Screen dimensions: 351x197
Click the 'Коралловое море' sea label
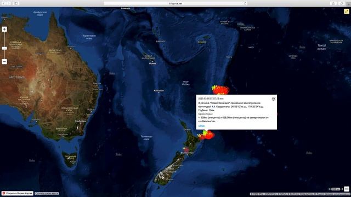tap(89, 37)
